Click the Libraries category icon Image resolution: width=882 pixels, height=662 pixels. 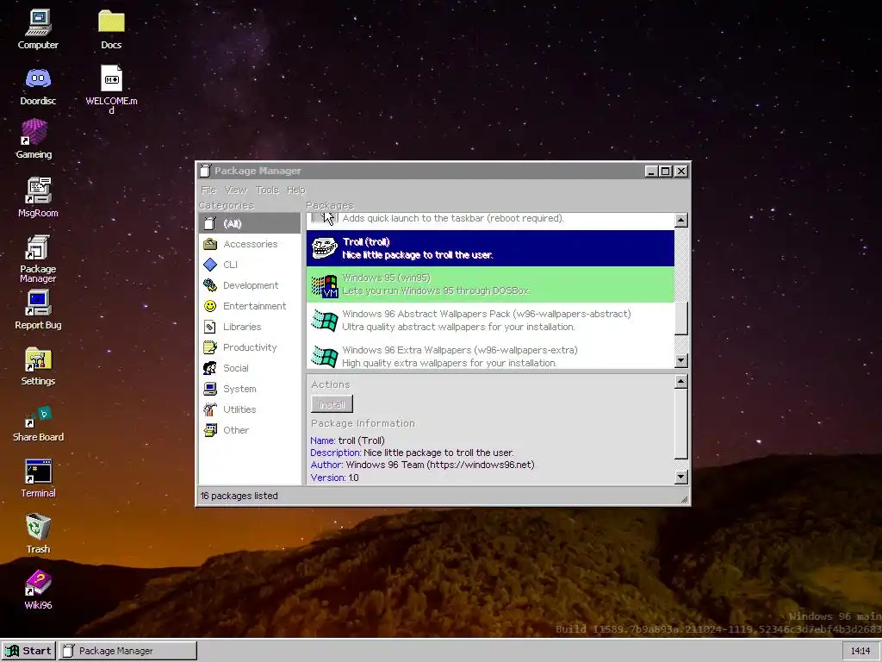pyautogui.click(x=210, y=327)
